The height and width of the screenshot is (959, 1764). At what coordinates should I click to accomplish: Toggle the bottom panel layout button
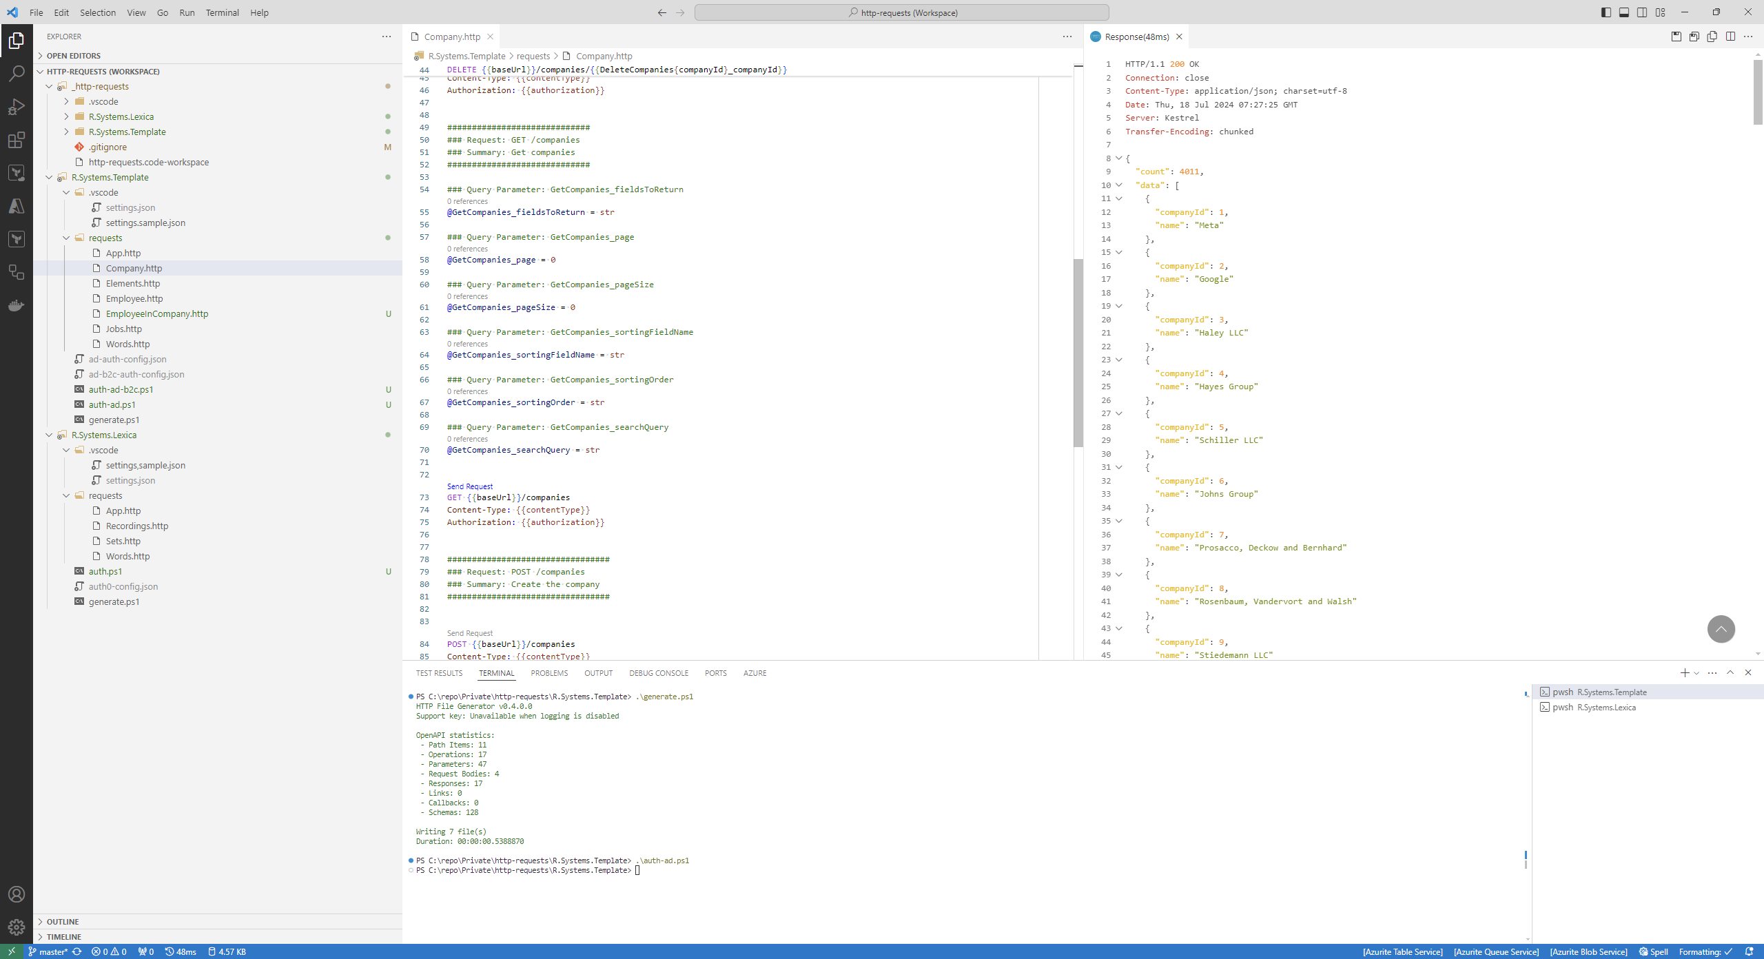[x=1624, y=12]
